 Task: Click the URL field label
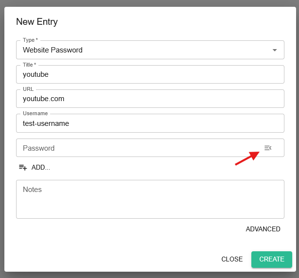pyautogui.click(x=28, y=89)
